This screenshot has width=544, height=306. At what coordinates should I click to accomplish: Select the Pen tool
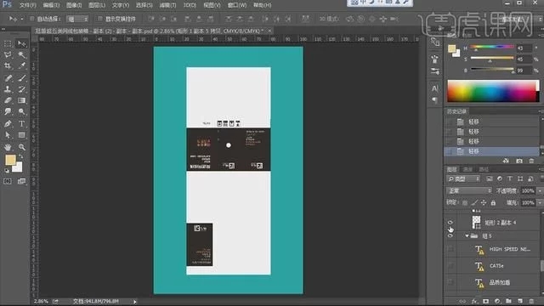8,123
